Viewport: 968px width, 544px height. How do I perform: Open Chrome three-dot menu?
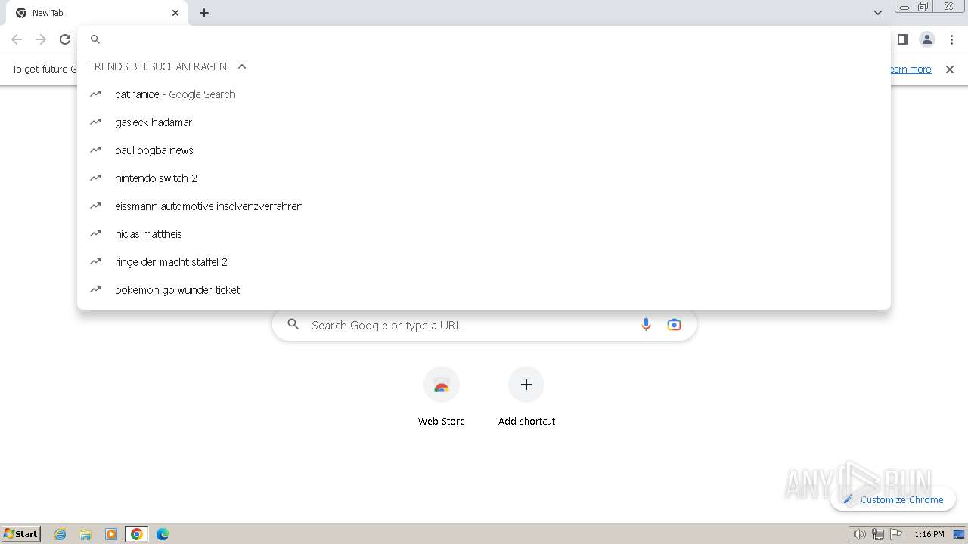(951, 39)
